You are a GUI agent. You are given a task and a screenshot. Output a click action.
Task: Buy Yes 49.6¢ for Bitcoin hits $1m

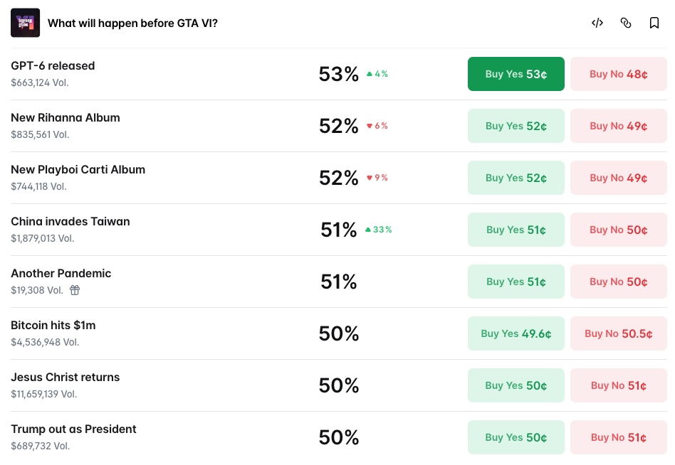[516, 333]
